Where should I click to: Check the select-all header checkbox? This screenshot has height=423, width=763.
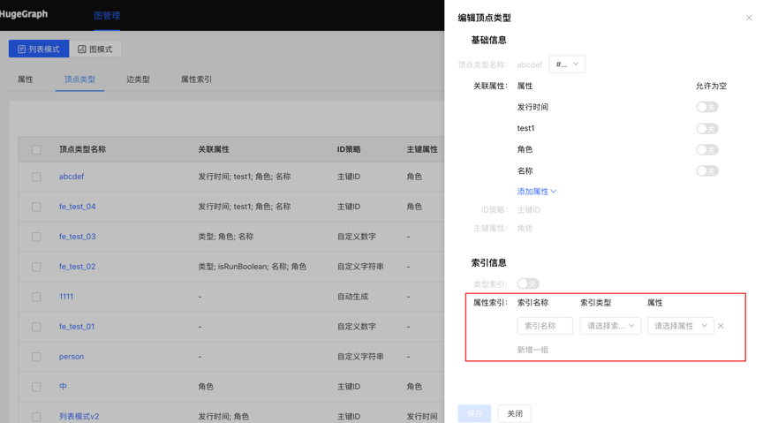[x=36, y=149]
